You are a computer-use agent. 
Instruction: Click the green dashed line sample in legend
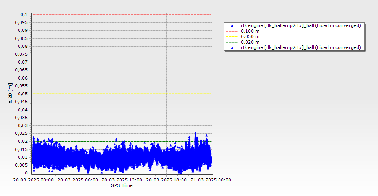pos(232,42)
